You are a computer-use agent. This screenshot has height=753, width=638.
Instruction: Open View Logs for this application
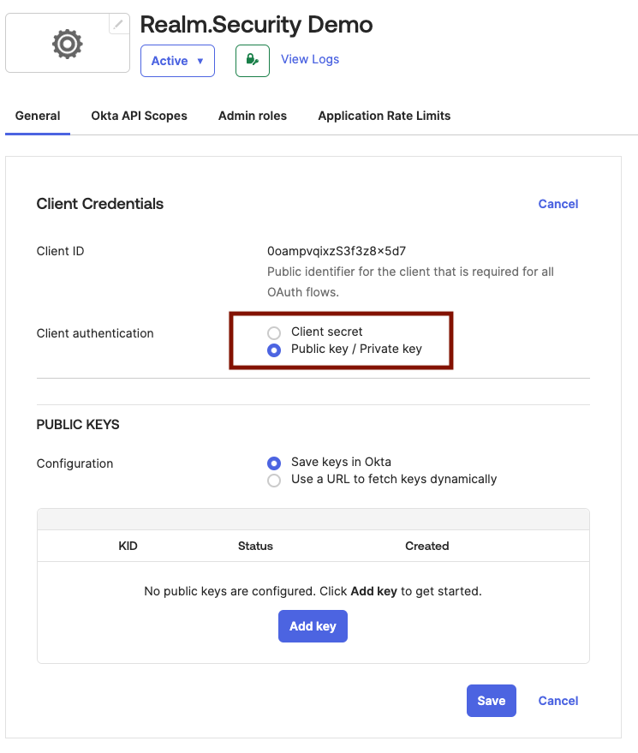[309, 59]
